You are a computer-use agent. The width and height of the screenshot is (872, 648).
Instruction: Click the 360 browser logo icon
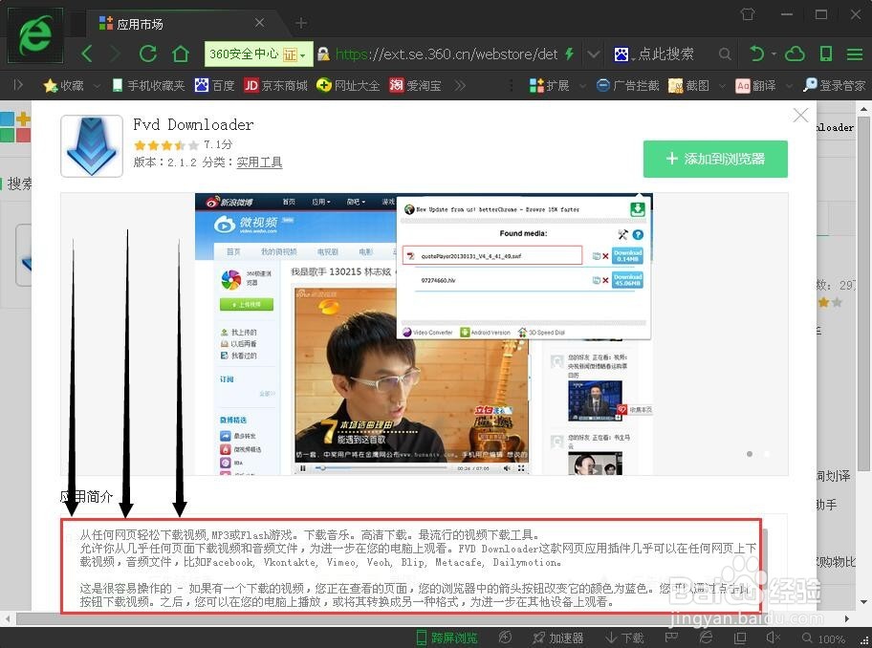[35, 35]
